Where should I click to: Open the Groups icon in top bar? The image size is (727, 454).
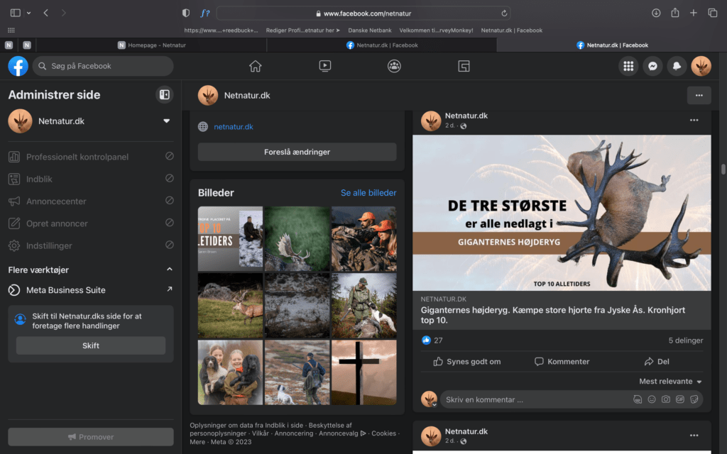coord(394,66)
